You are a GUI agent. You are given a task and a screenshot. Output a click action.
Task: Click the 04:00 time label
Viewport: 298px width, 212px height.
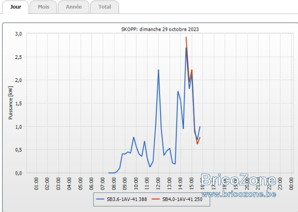coord(69,184)
